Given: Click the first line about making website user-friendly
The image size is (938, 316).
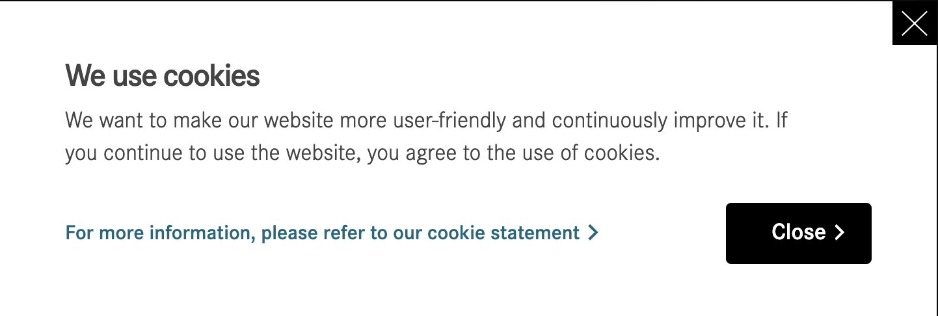Looking at the screenshot, I should click(x=427, y=121).
